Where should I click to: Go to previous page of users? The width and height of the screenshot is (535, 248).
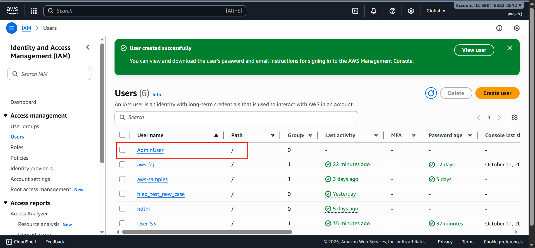pos(478,118)
